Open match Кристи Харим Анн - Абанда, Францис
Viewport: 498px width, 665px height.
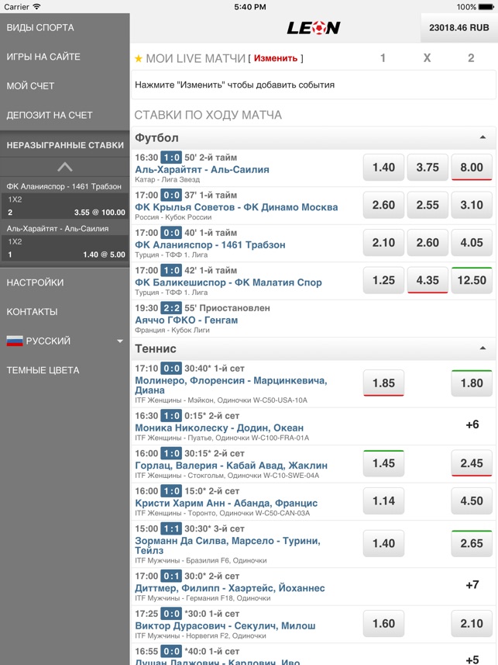226,504
